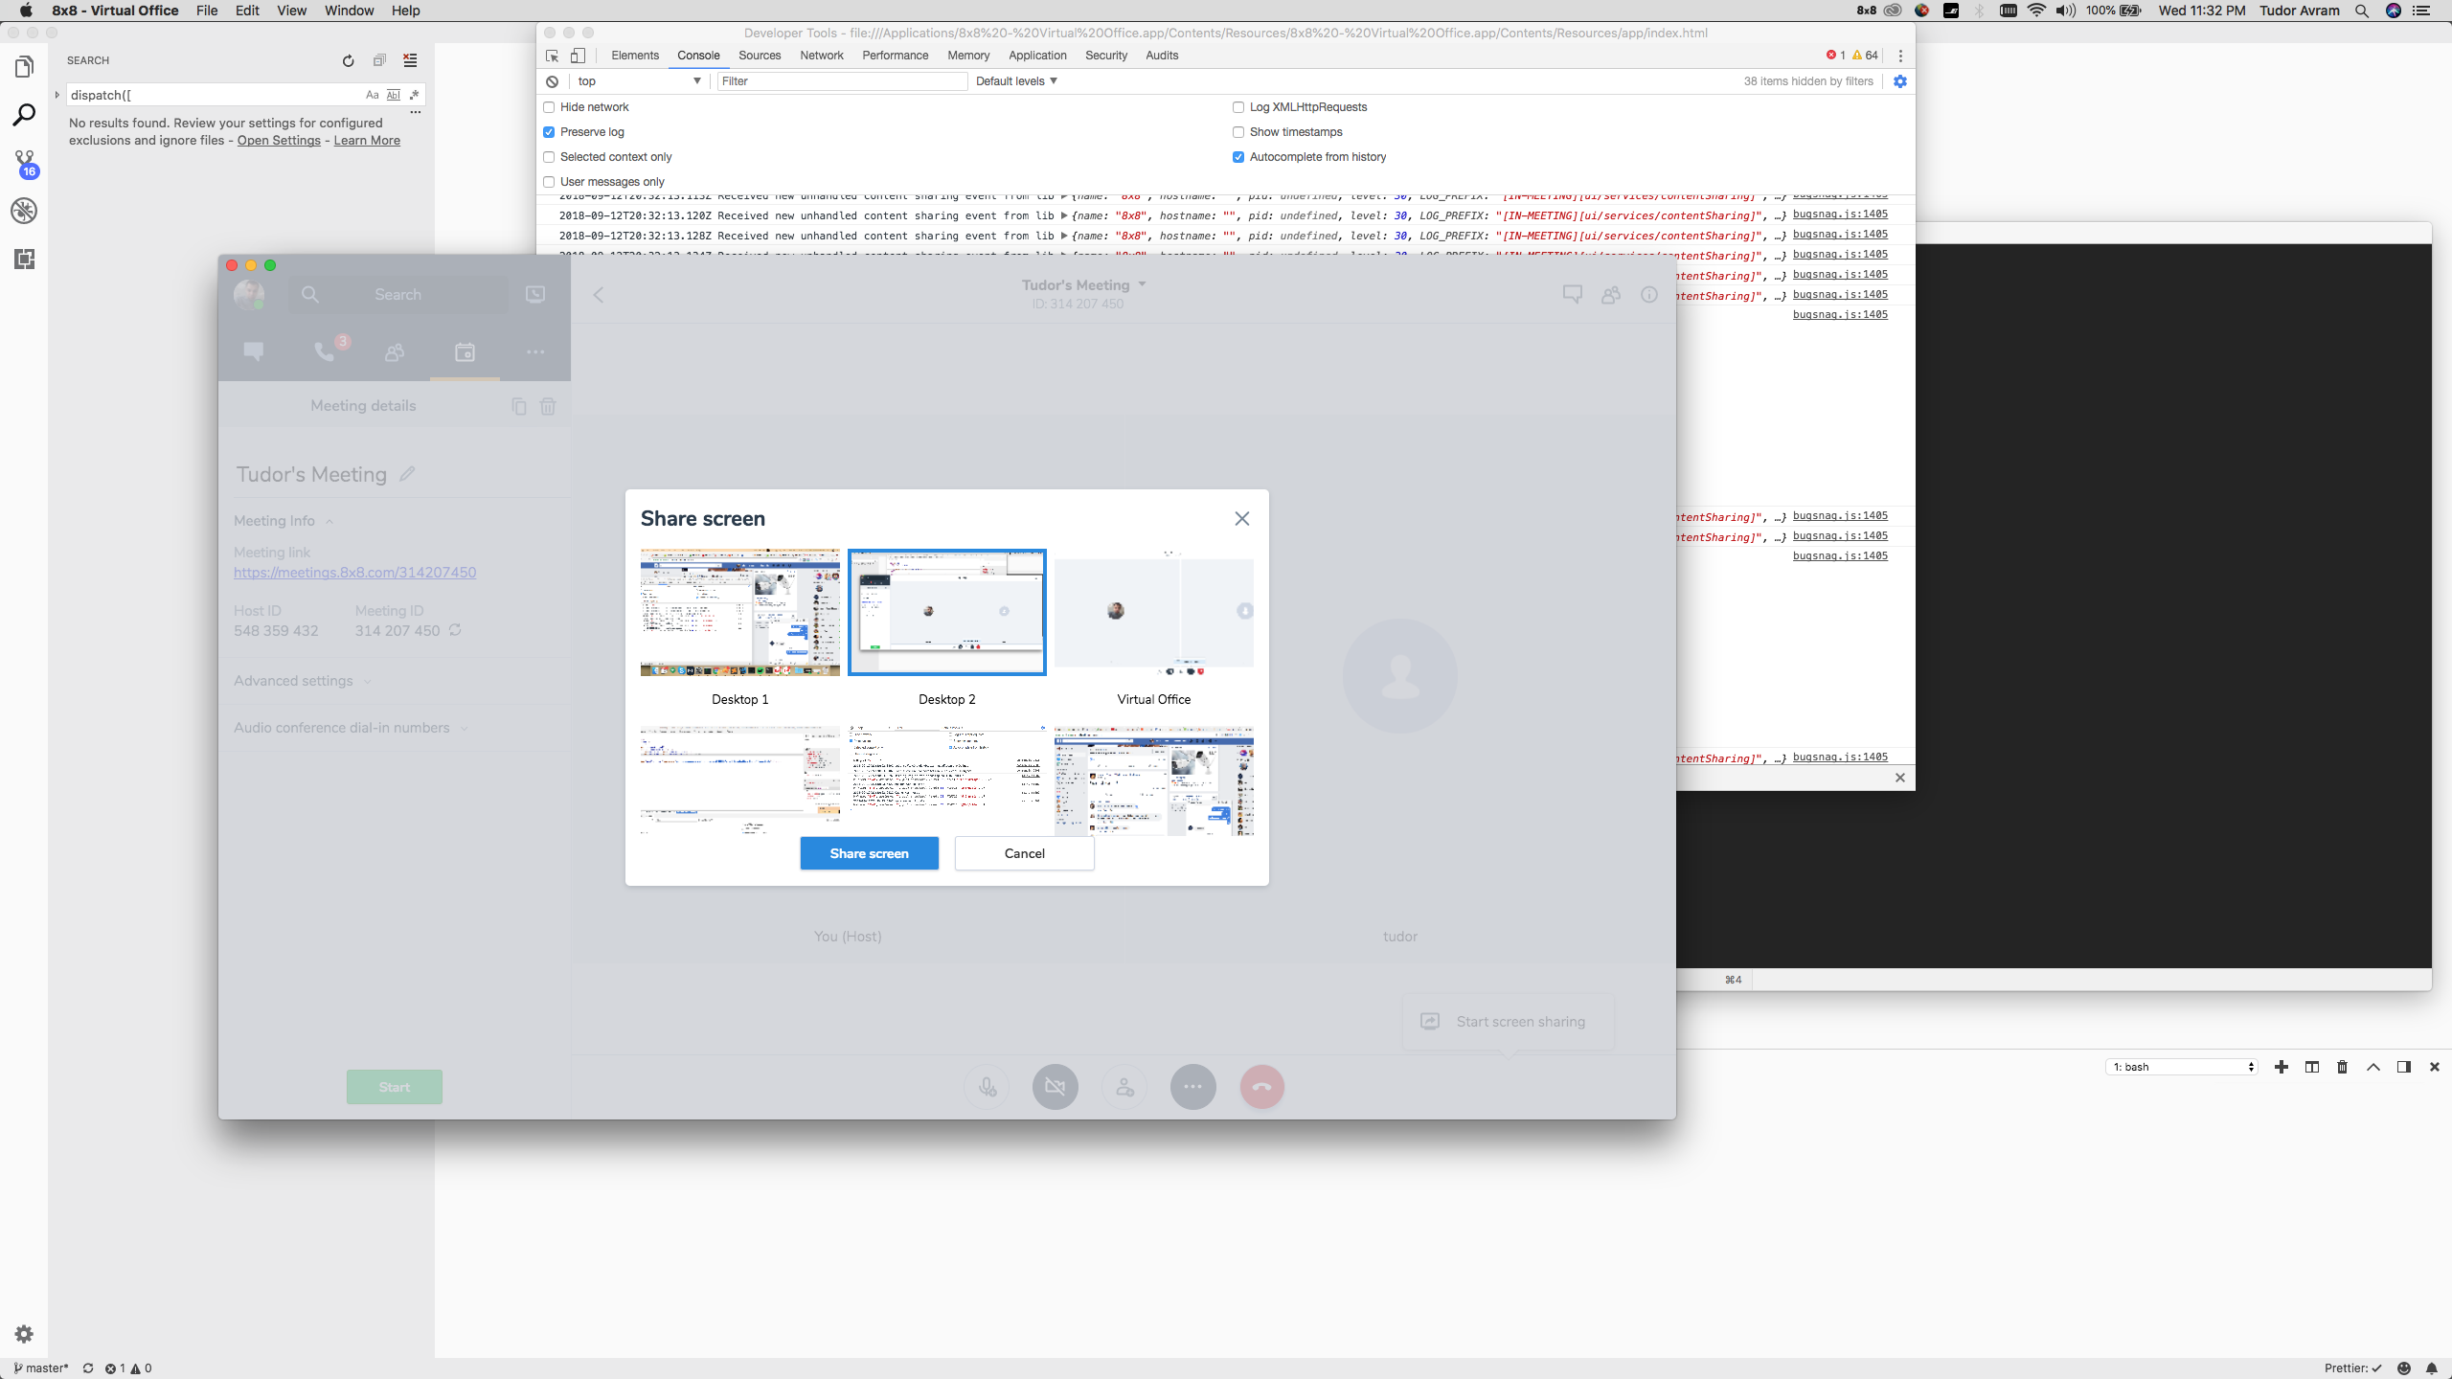Click the Share screen blue button
The height and width of the screenshot is (1379, 2452).
pyautogui.click(x=870, y=853)
